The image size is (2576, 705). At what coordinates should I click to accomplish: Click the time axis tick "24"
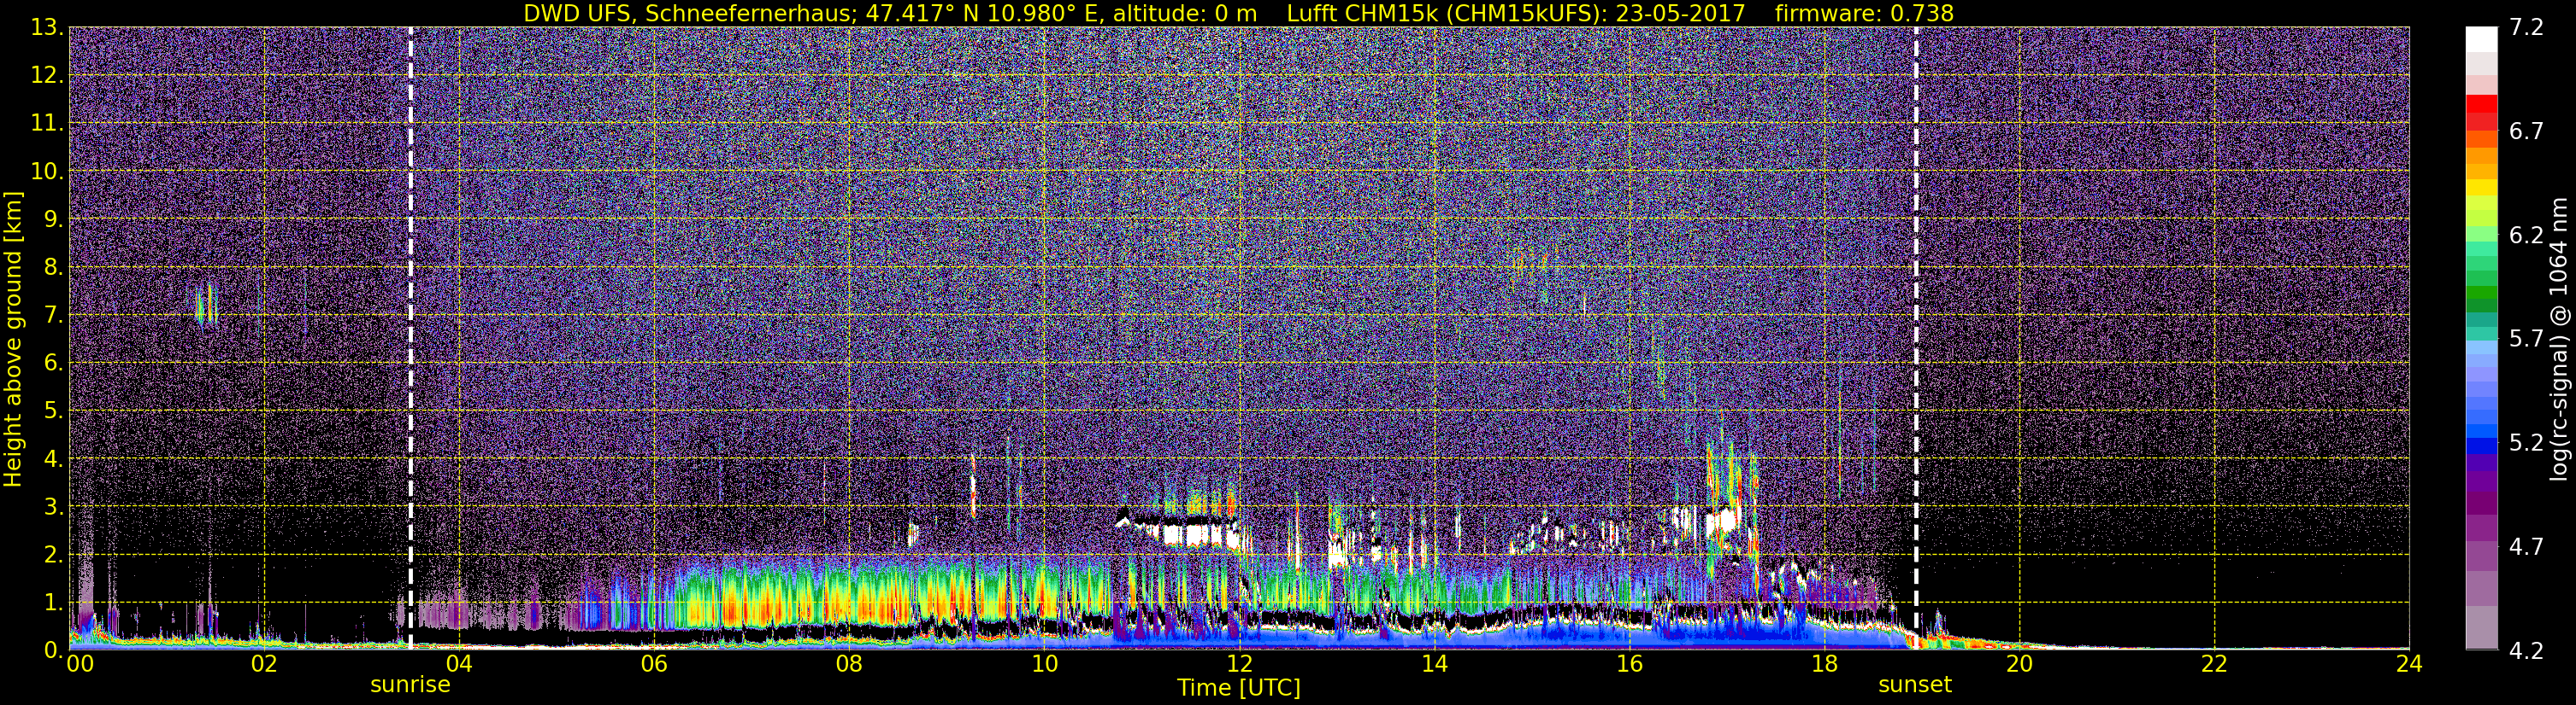click(x=2409, y=664)
